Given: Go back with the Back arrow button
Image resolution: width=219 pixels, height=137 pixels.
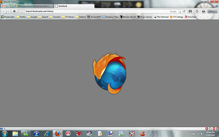Looking at the screenshot, I should pos(4,11).
